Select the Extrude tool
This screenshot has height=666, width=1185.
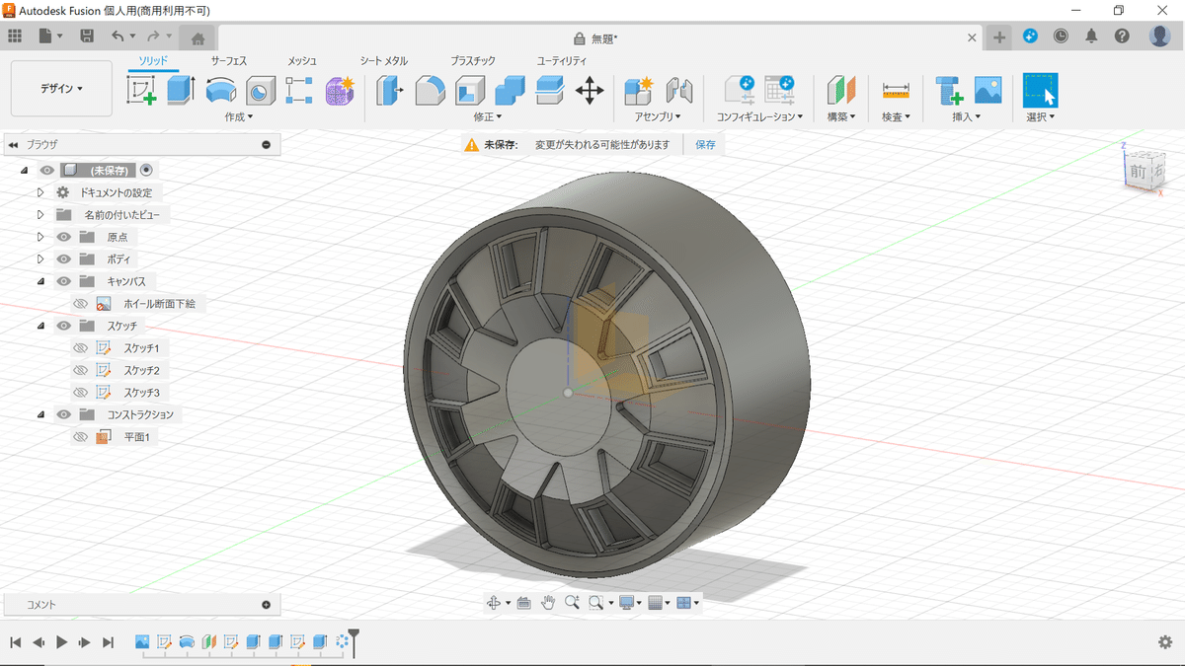tap(181, 91)
